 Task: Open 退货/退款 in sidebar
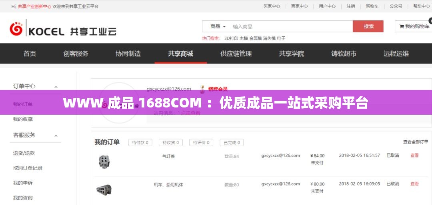pyautogui.click(x=24, y=153)
